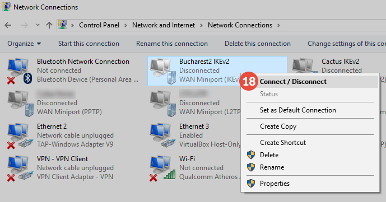Expand chevron before Control Panel breadcrumb

[x=72, y=25]
